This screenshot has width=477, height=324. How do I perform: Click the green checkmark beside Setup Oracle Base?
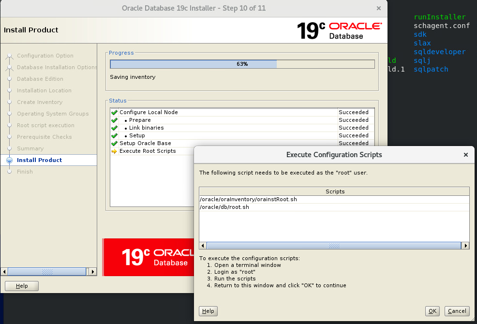(x=114, y=143)
